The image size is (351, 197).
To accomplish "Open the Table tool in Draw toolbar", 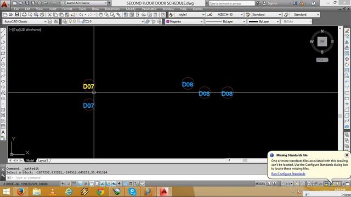I will pyautogui.click(x=3, y=126).
